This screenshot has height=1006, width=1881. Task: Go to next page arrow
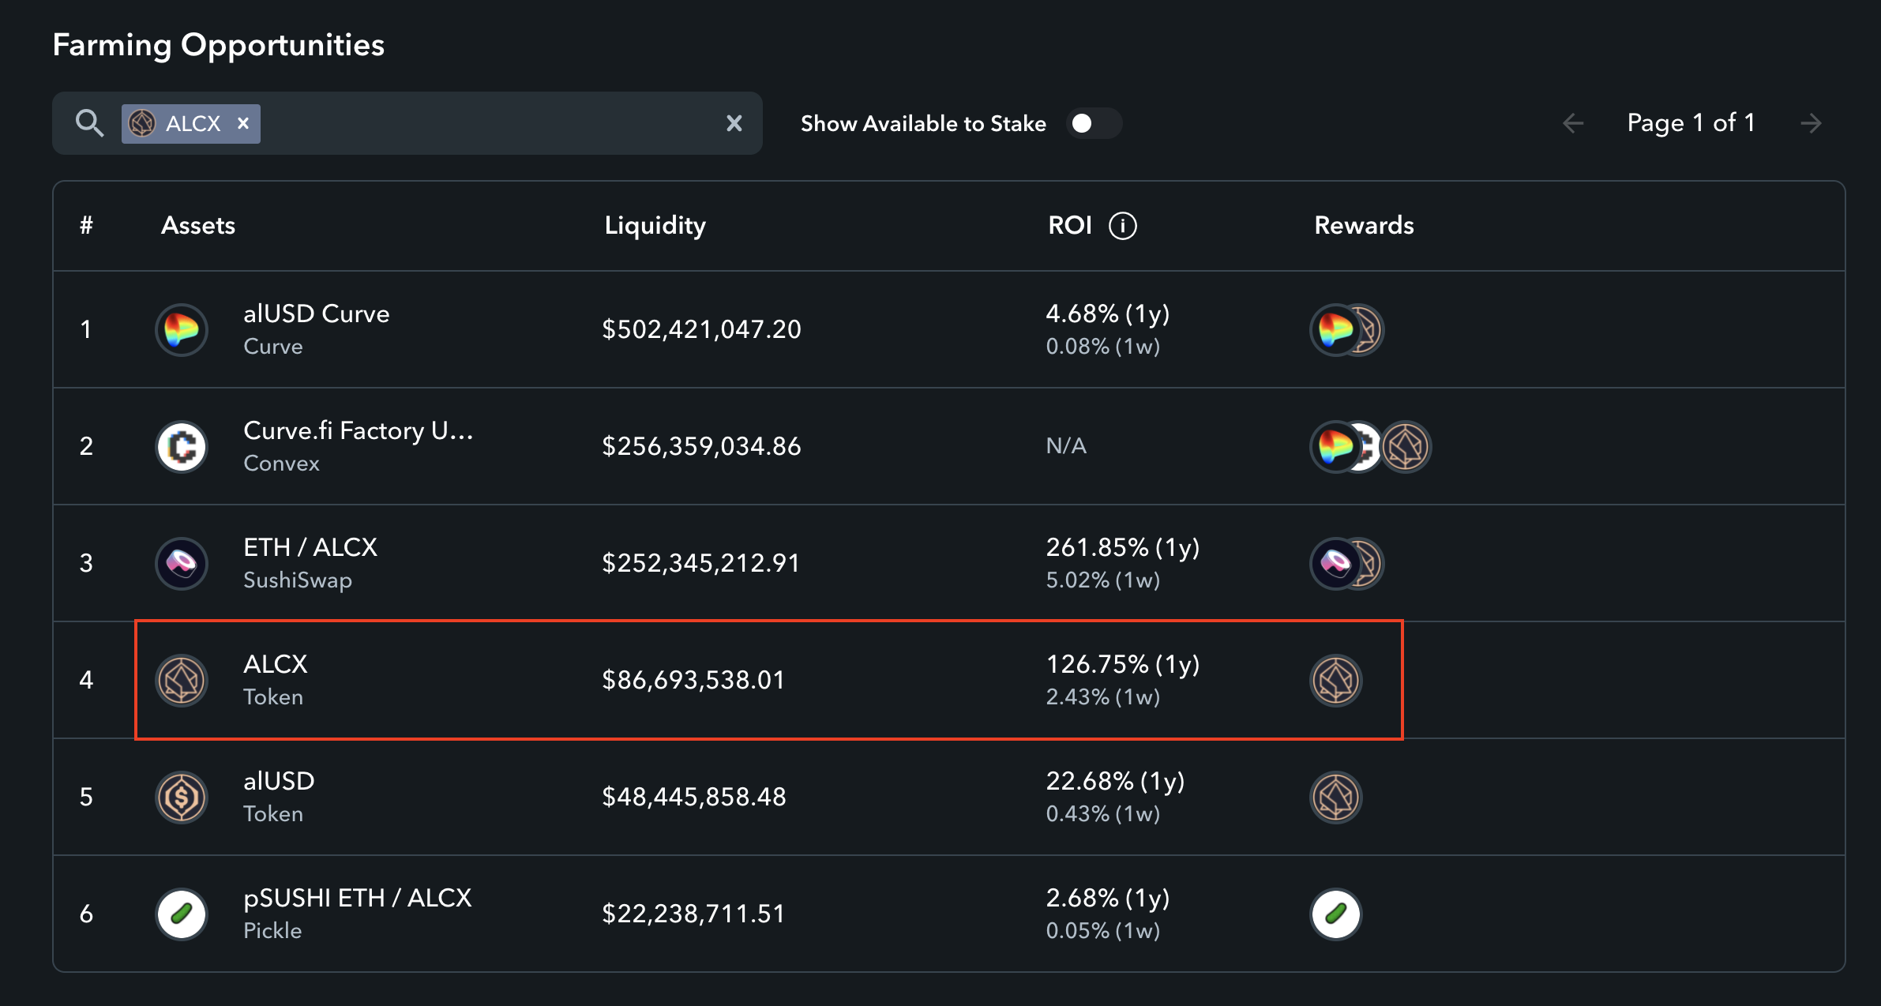1812,123
